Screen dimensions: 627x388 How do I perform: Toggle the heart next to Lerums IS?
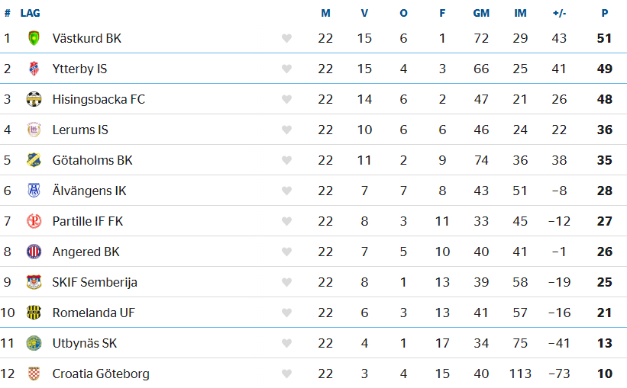(x=286, y=130)
